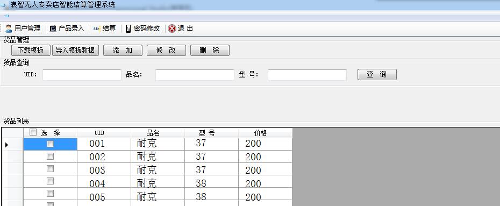
Task: Focus the UID search input field
Action: click(82, 75)
